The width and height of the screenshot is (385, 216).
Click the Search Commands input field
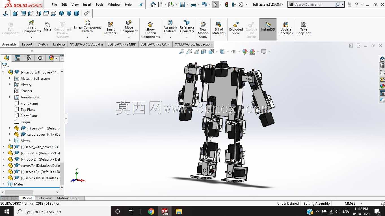pyautogui.click(x=314, y=5)
